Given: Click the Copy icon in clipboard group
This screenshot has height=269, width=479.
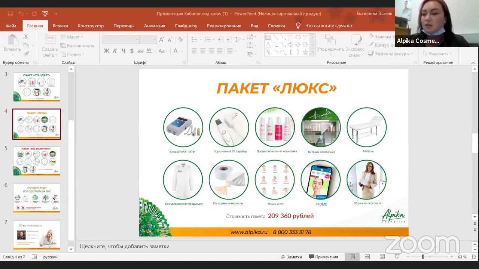Looking at the screenshot, I should [x=26, y=45].
